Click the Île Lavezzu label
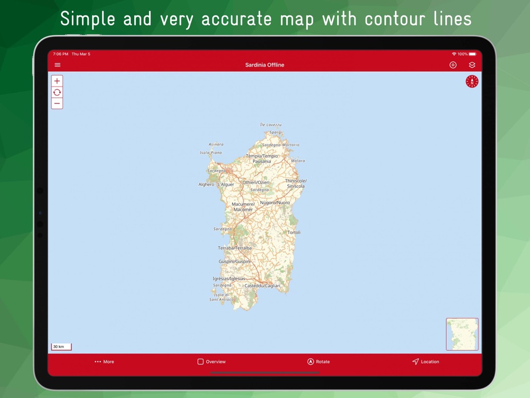Screen dimensions: 530x398 pos(271,125)
